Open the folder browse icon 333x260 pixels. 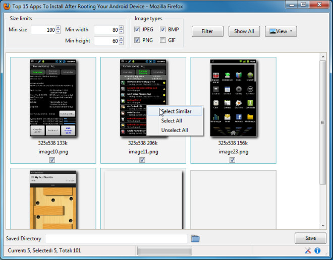[195, 238]
